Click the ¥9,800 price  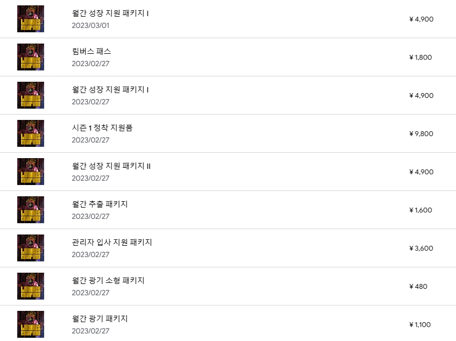pos(421,134)
